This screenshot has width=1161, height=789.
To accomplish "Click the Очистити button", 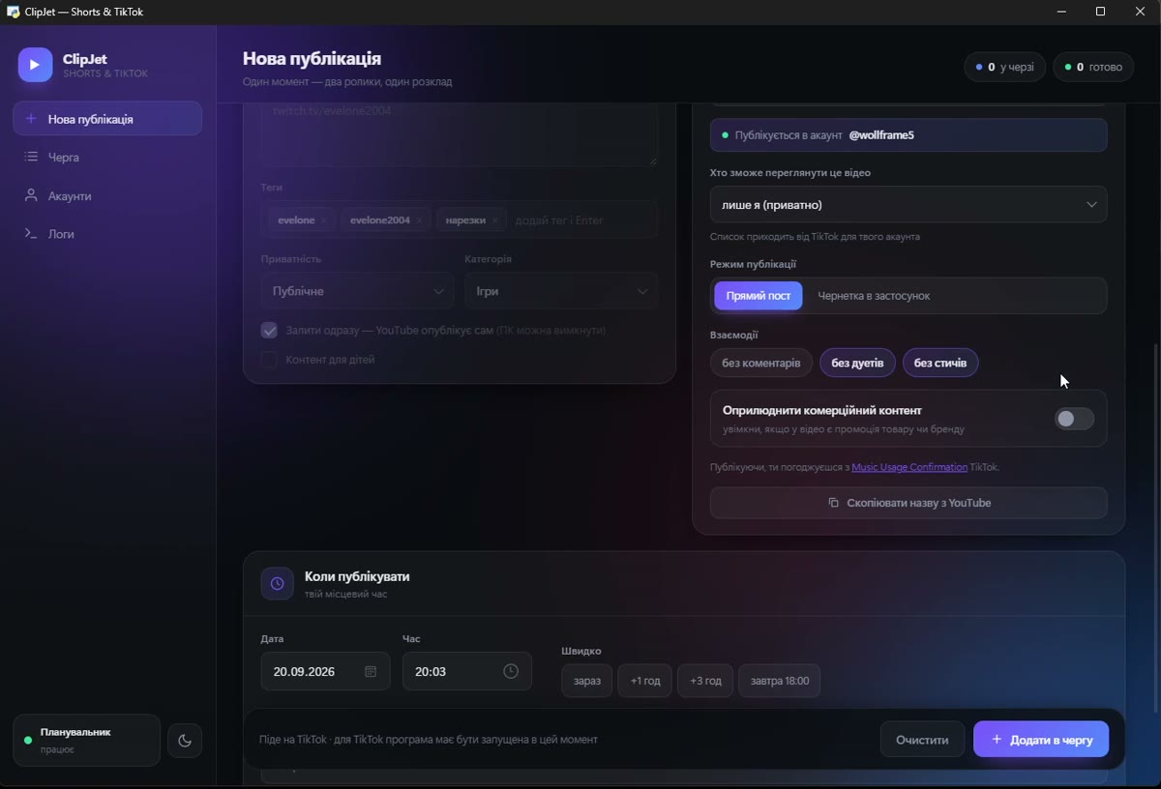I will click(x=922, y=740).
